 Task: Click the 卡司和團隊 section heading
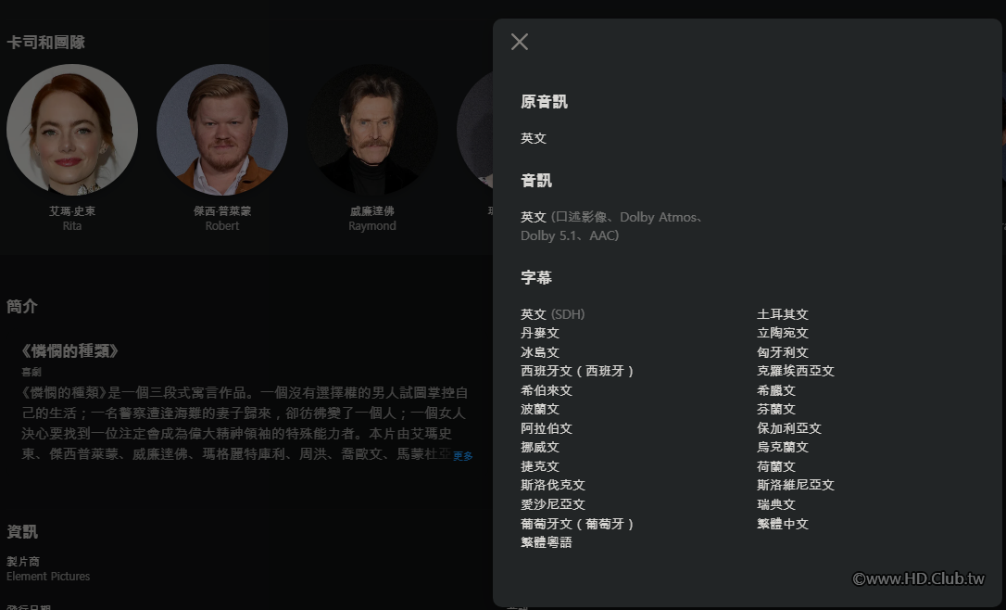click(45, 42)
